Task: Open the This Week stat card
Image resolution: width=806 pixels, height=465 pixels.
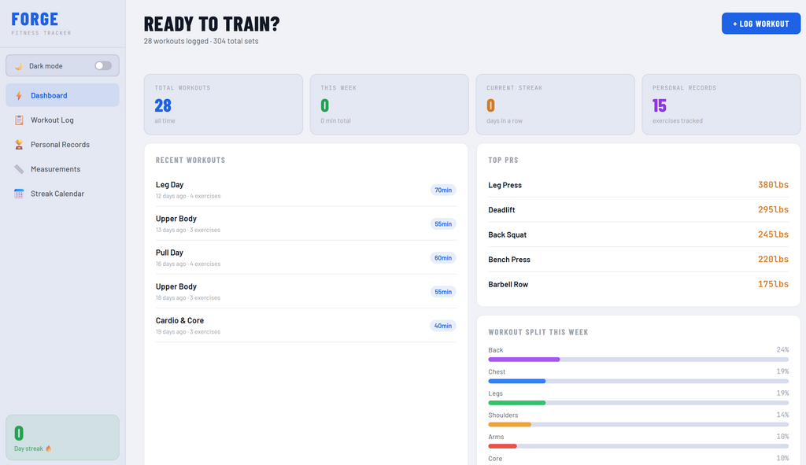Action: coord(389,105)
